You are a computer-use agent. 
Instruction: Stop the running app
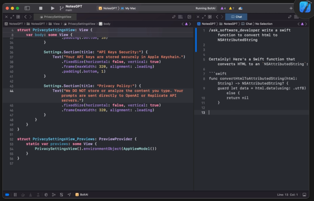pos(41,8)
